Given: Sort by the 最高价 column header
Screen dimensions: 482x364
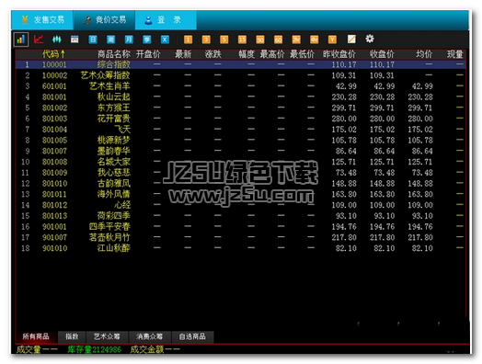Looking at the screenshot, I should 272,54.
